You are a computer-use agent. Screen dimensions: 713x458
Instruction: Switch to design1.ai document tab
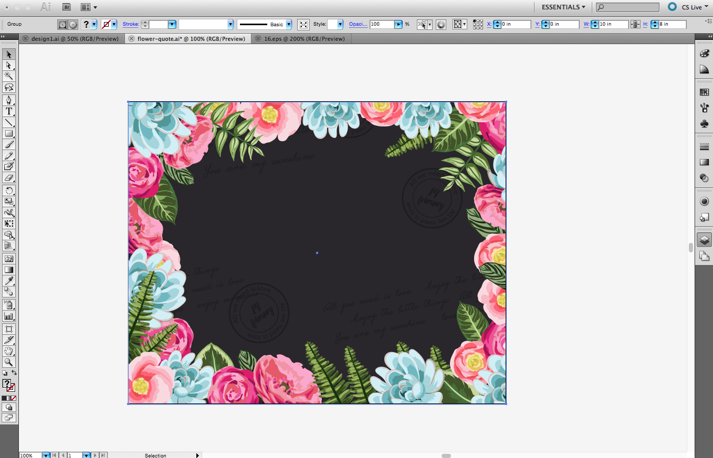[75, 39]
